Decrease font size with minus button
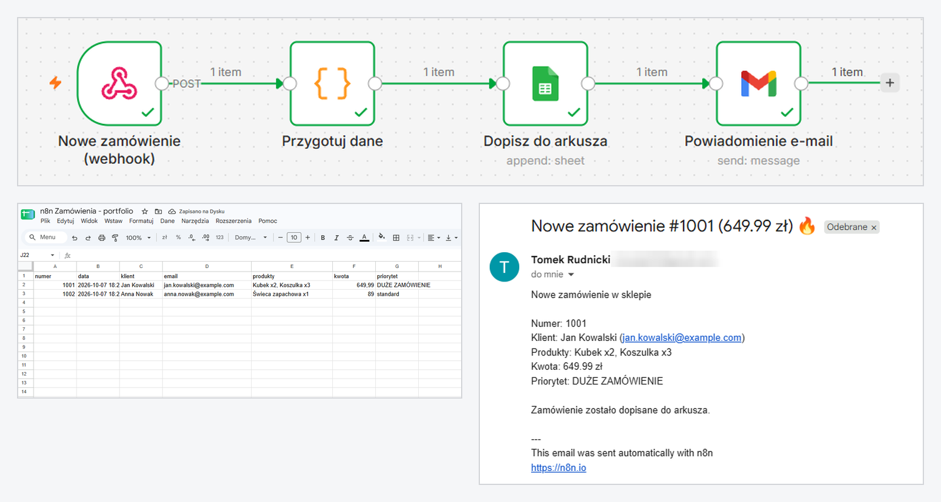 tap(281, 237)
